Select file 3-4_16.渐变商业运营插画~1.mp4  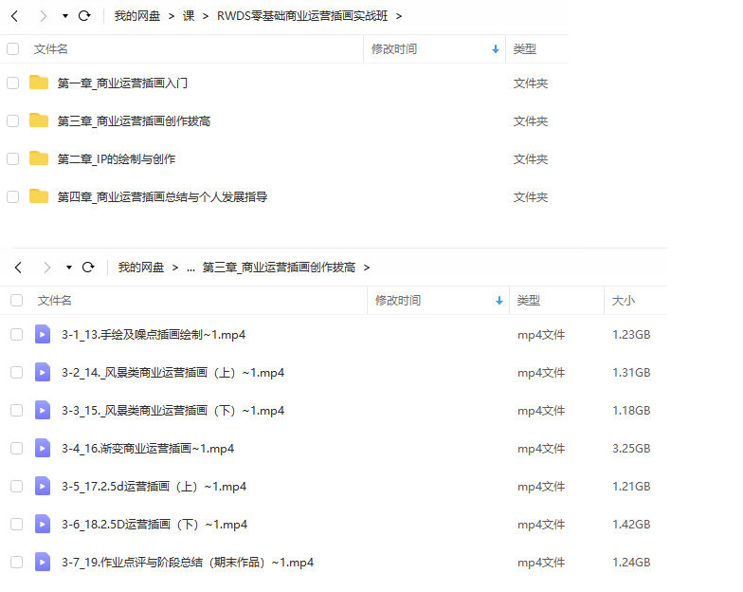pyautogui.click(x=148, y=448)
